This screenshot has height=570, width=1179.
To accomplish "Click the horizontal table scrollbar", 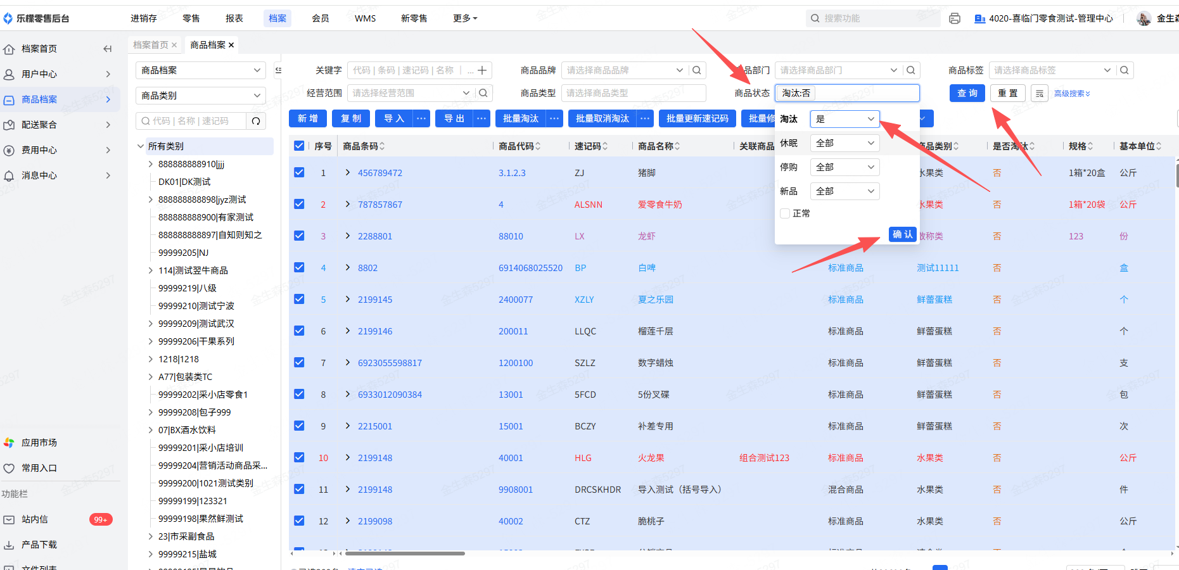I will click(404, 554).
